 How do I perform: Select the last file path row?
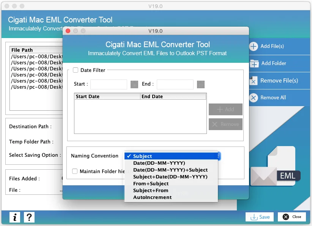[36, 87]
